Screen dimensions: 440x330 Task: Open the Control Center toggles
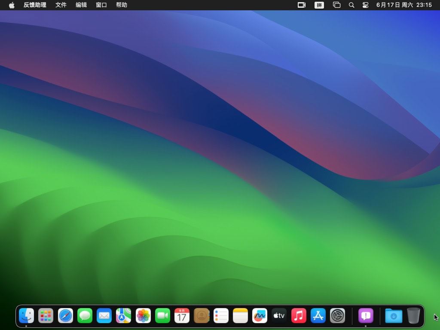tap(365, 5)
